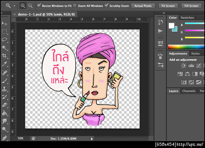
Task: Select the History Brush tool
Action: (4, 97)
